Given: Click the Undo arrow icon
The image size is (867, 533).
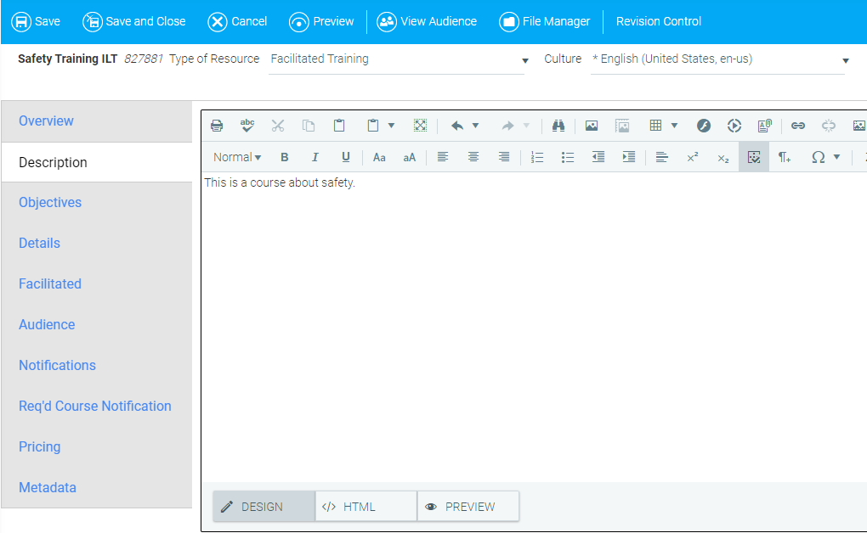Looking at the screenshot, I should point(456,126).
